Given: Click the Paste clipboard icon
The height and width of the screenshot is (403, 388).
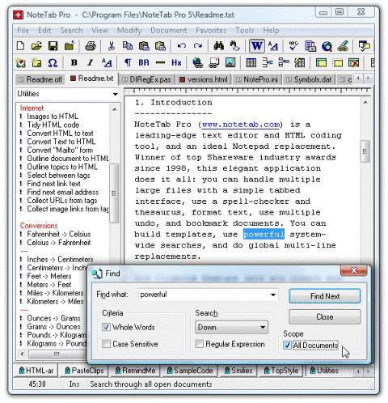Looking at the screenshot, I should pos(144,46).
